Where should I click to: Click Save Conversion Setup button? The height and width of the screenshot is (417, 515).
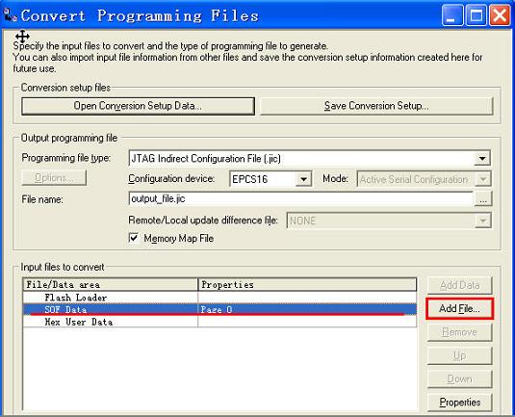[x=376, y=106]
